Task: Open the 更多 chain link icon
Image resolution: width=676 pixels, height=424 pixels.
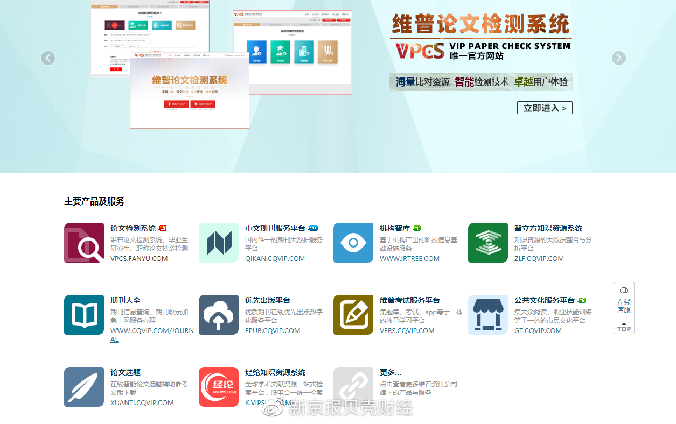Action: [353, 387]
